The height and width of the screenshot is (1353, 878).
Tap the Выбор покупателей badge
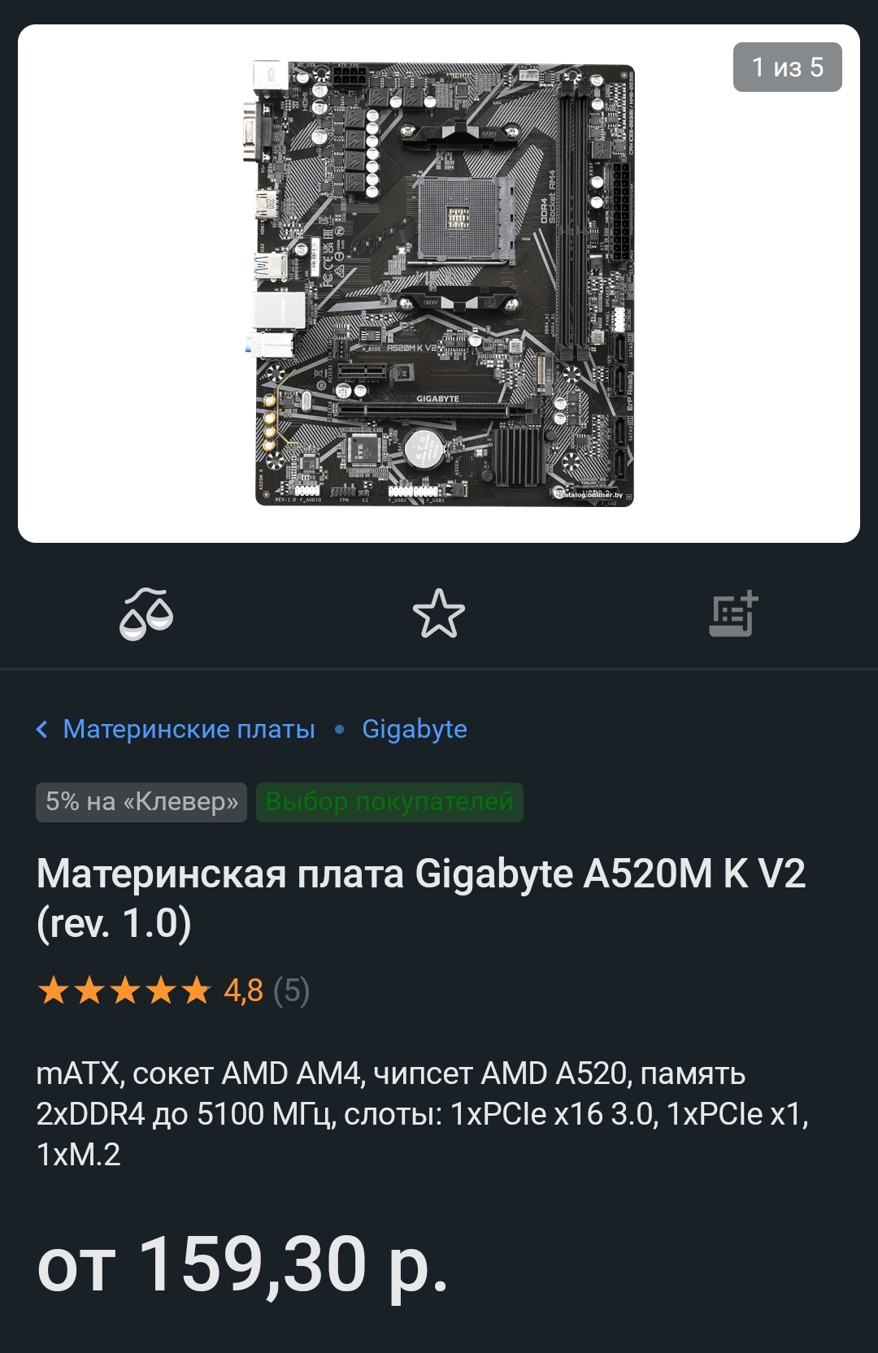pos(389,802)
